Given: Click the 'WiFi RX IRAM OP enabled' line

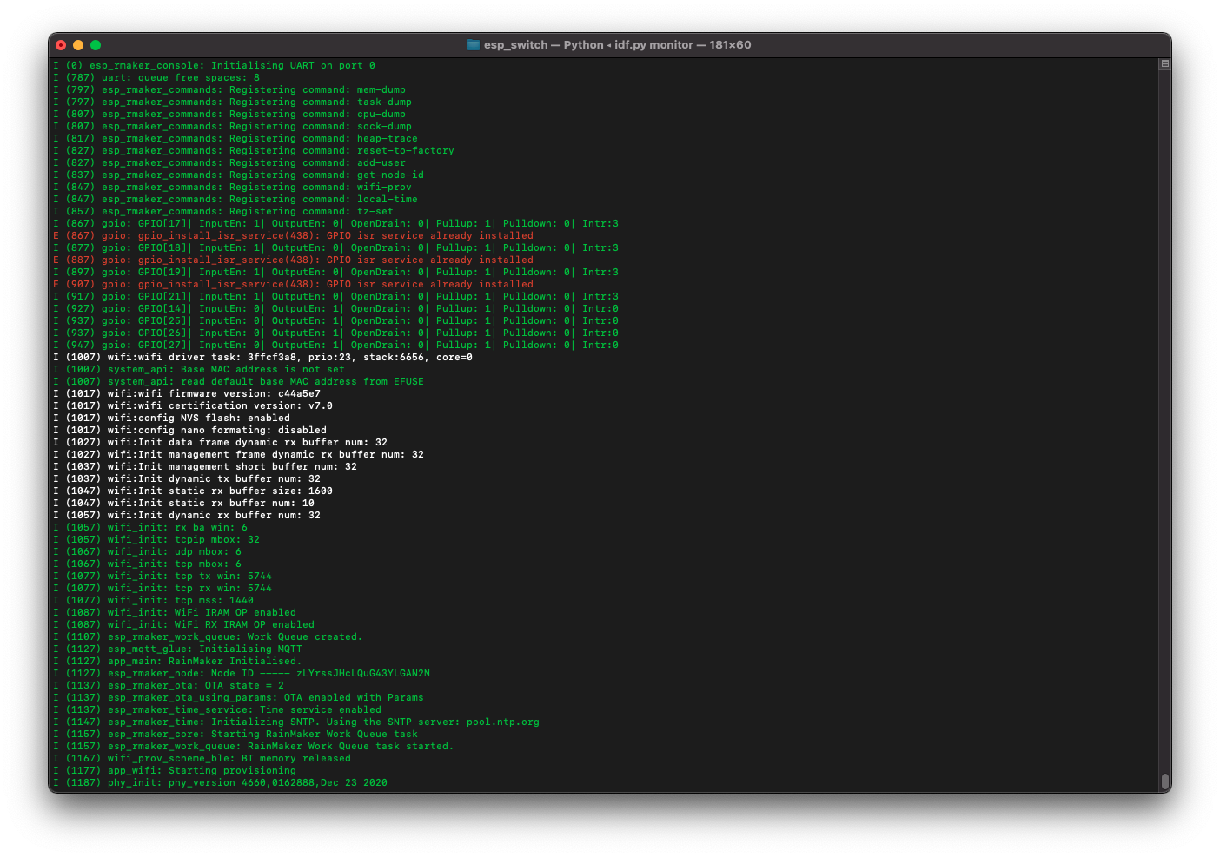Looking at the screenshot, I should click(x=184, y=624).
